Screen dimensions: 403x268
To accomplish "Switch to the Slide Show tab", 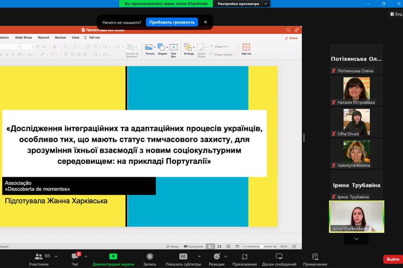I will click(x=23, y=38).
